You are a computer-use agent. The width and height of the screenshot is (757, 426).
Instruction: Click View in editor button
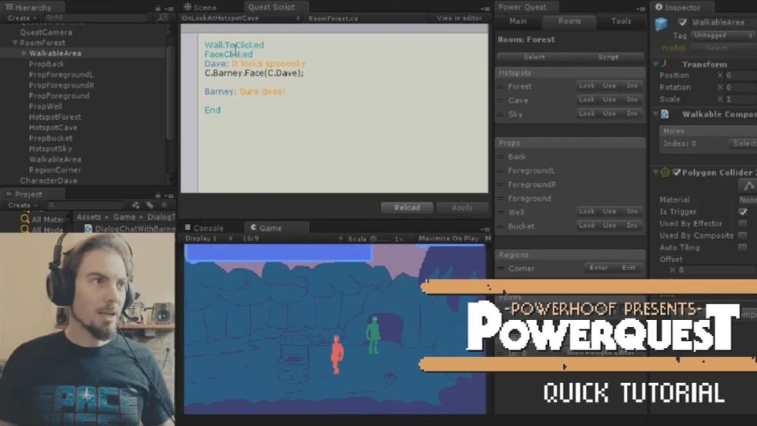tap(459, 18)
